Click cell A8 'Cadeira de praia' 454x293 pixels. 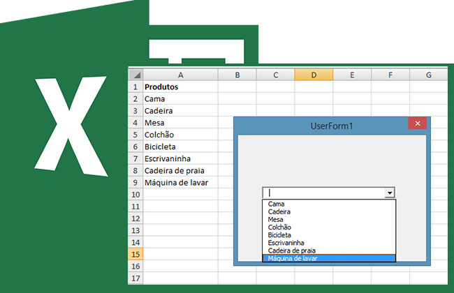pos(181,171)
